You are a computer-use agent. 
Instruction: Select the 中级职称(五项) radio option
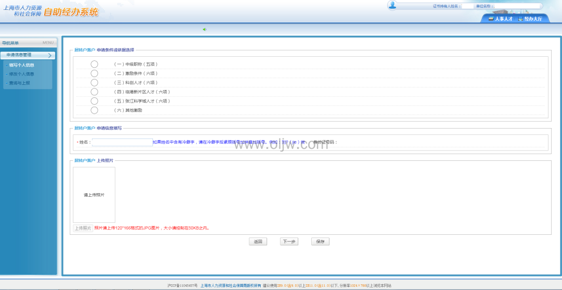click(x=94, y=64)
